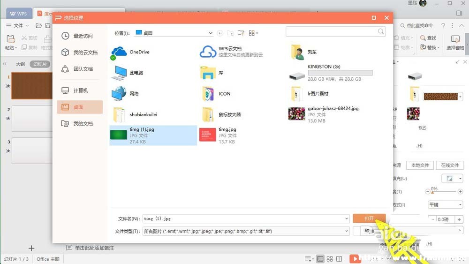Open the 库 library item
The width and height of the screenshot is (469, 264).
212,73
